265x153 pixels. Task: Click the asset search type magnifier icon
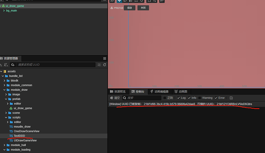13,65
